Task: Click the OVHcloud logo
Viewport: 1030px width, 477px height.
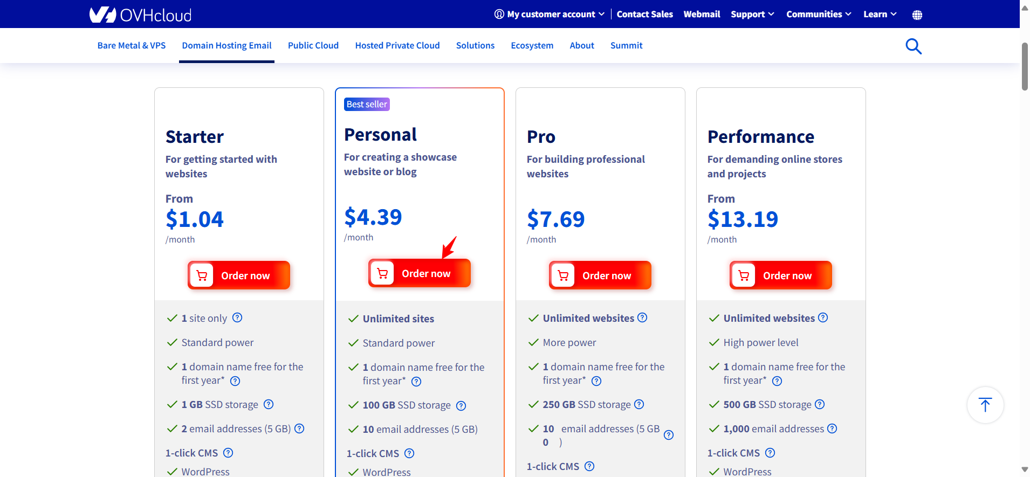Action: [140, 15]
